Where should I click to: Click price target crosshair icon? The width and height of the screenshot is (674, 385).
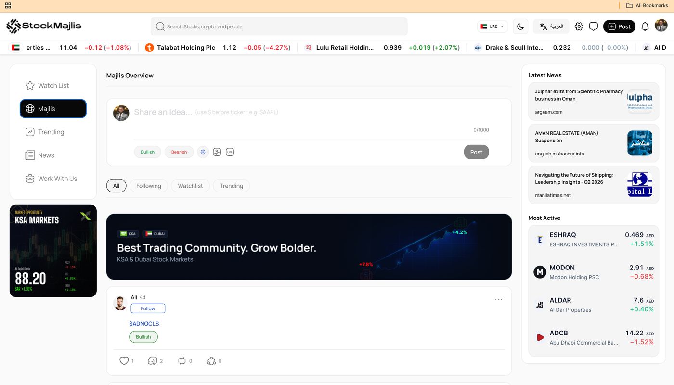pyautogui.click(x=203, y=152)
